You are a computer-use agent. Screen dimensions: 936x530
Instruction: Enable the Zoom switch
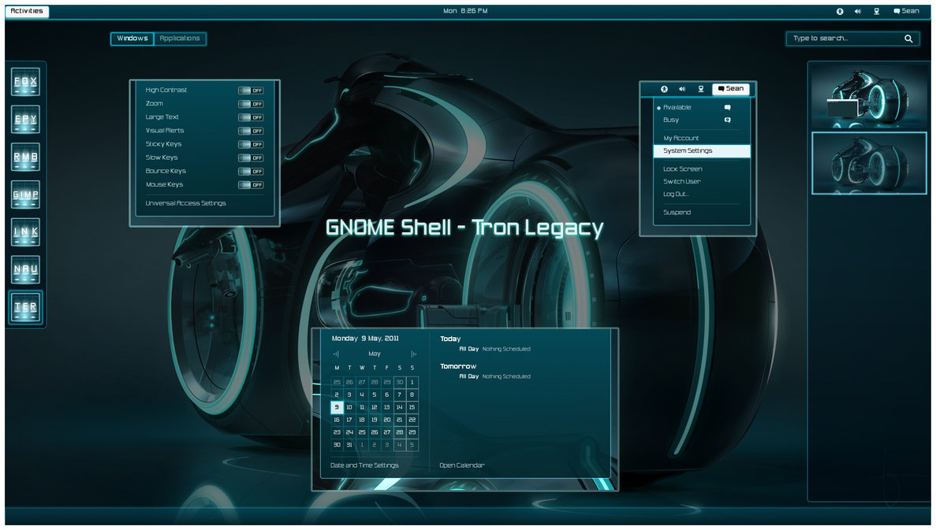251,104
